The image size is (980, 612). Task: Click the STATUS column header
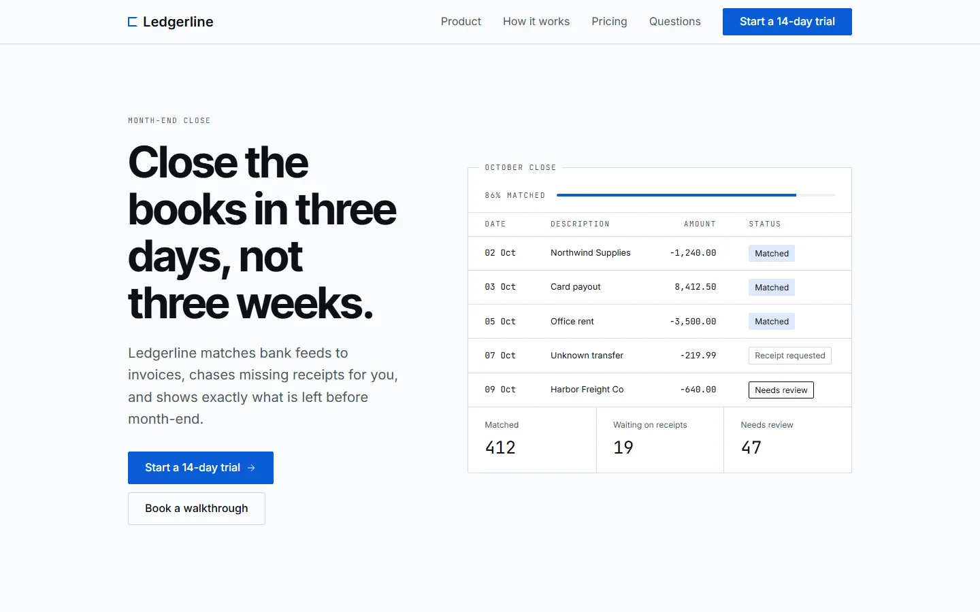765,224
